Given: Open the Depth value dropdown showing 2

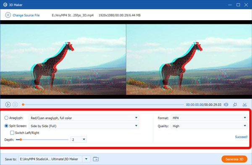Looking at the screenshot, I should pos(79,140).
